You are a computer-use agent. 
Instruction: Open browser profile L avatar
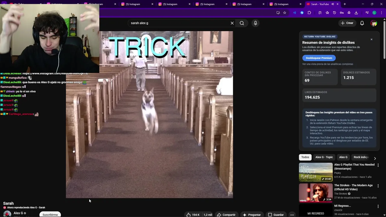[374, 13]
